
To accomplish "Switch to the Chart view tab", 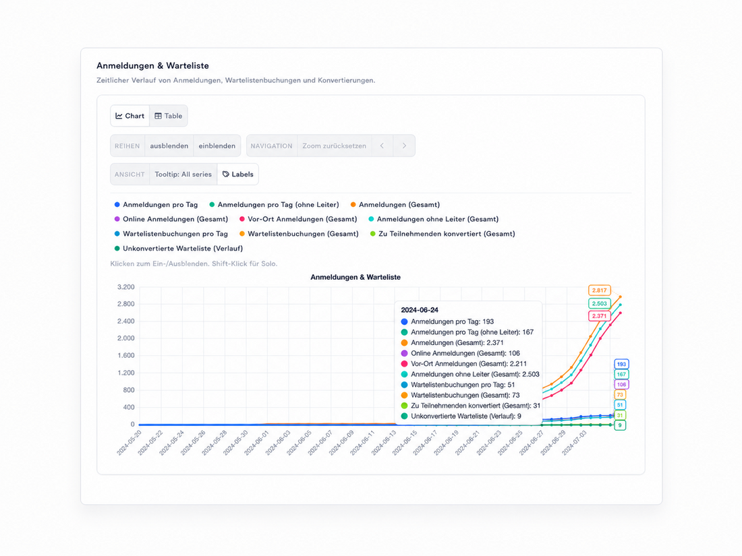I will [x=130, y=116].
